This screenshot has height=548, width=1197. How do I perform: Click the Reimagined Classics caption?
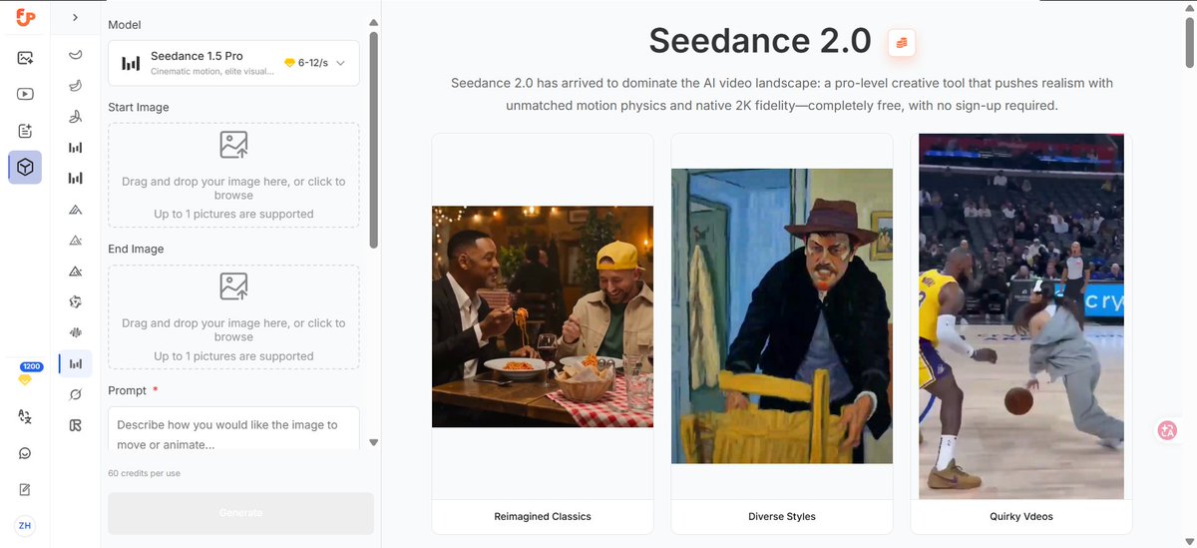click(x=543, y=516)
